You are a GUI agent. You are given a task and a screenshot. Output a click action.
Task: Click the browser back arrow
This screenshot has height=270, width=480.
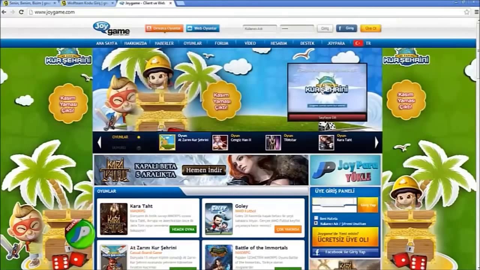pyautogui.click(x=4, y=12)
